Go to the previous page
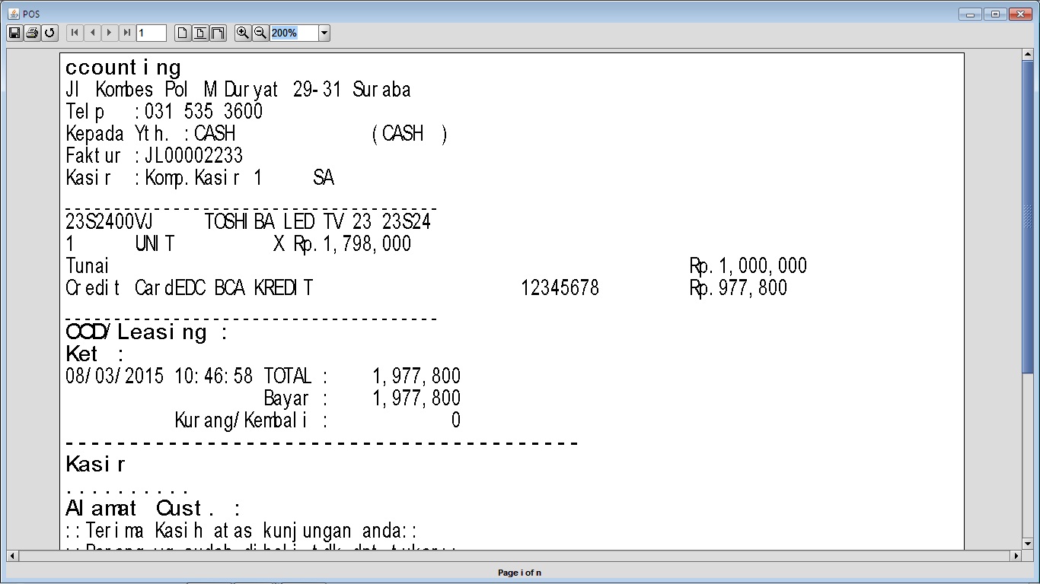 point(92,33)
